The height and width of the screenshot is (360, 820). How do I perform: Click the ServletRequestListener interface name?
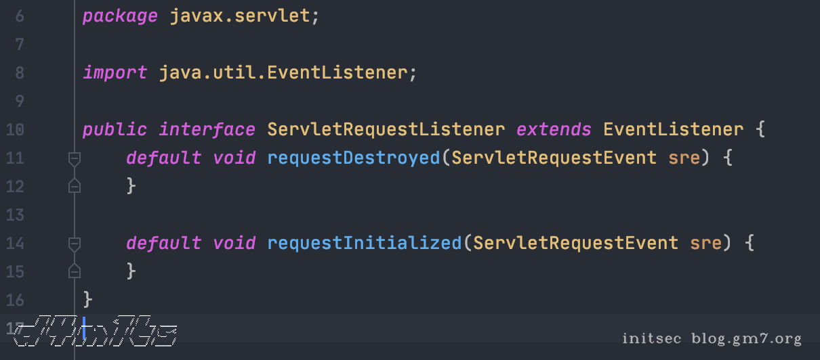pos(386,129)
